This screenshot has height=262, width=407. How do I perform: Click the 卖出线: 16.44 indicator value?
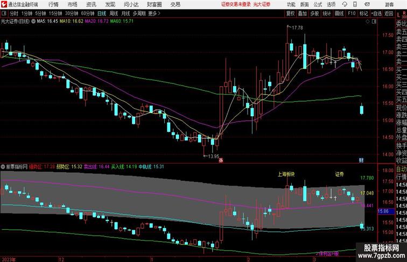click(96, 167)
